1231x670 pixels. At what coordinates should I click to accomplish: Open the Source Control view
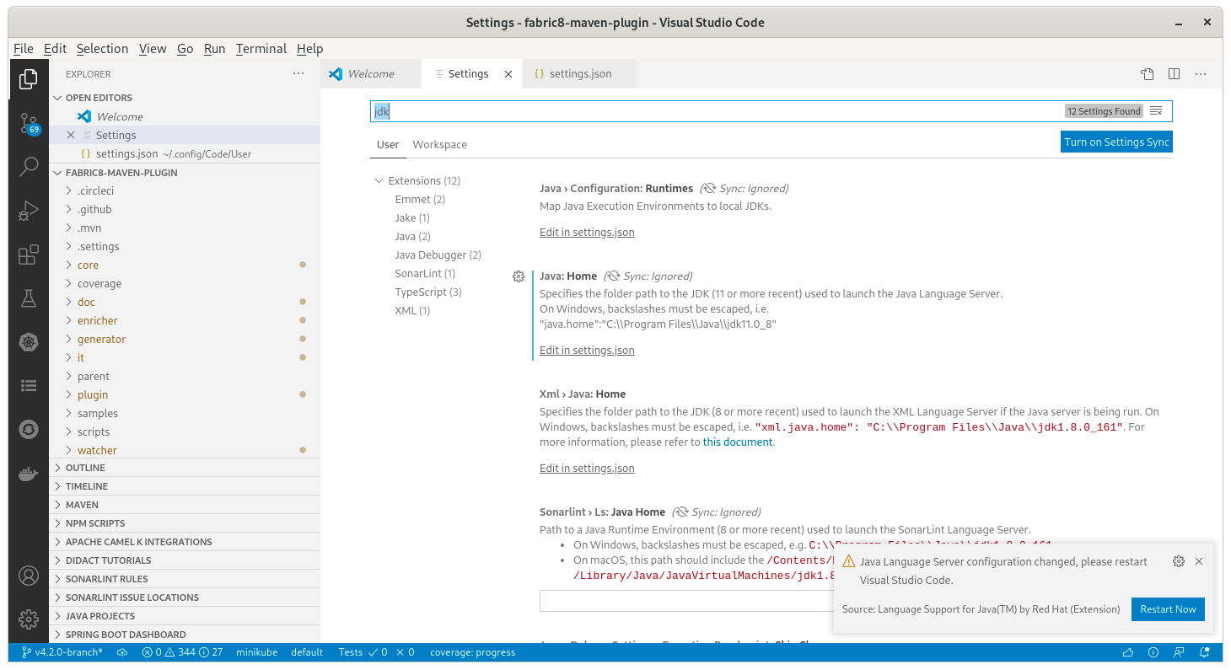[x=29, y=123]
